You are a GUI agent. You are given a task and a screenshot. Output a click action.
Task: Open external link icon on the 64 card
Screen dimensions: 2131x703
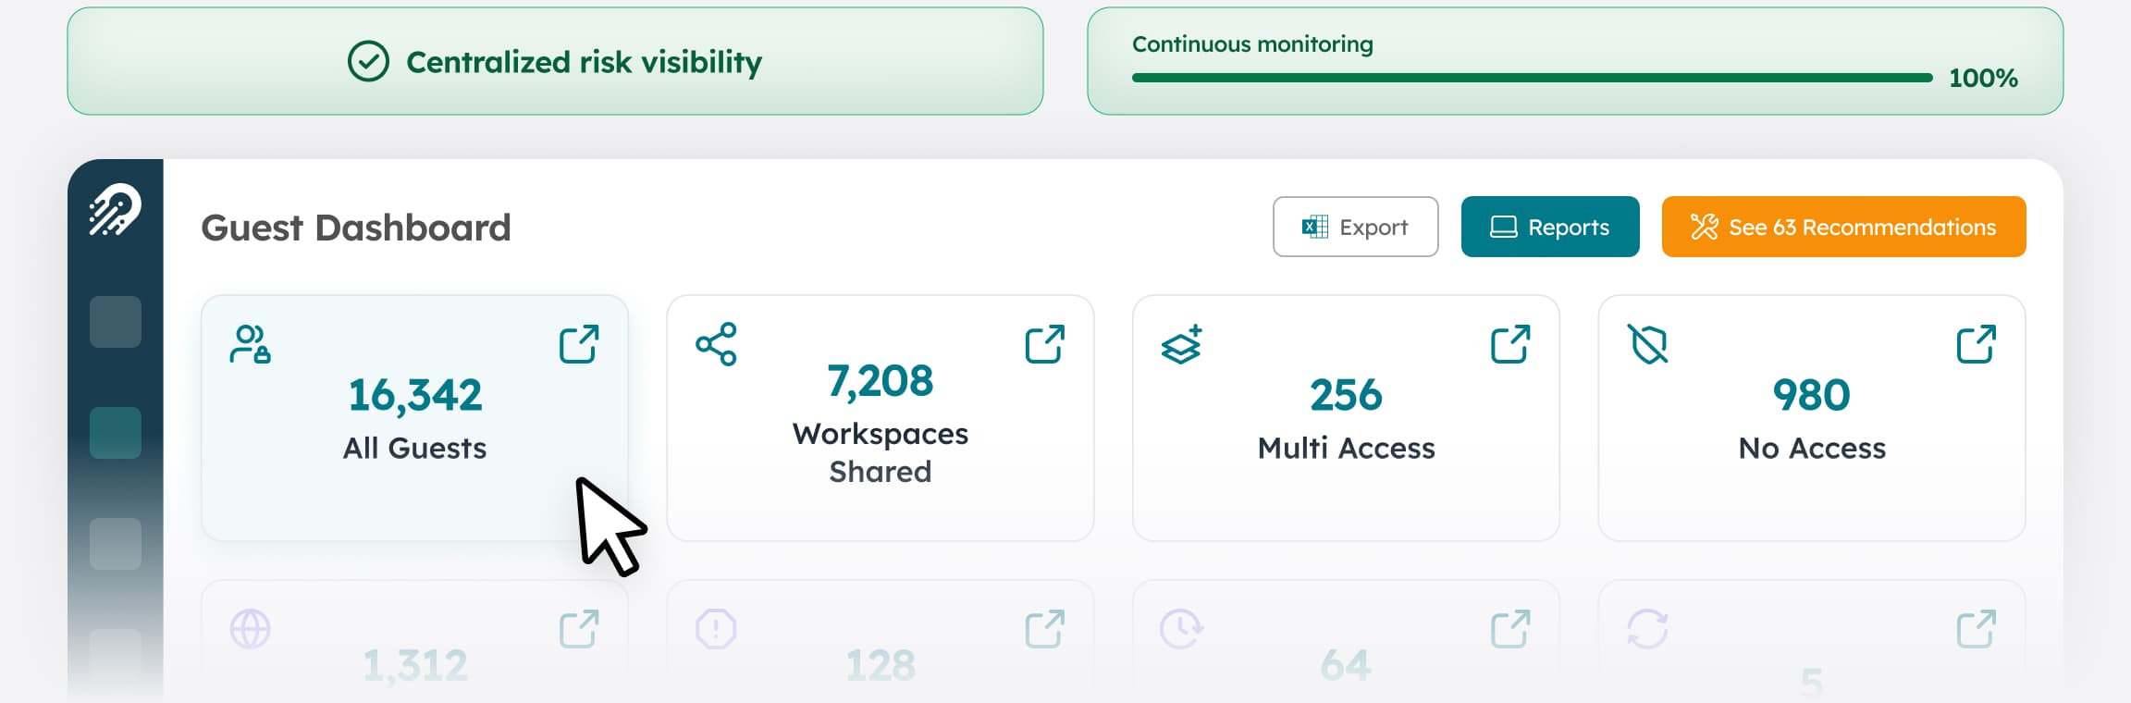pyautogui.click(x=1510, y=629)
